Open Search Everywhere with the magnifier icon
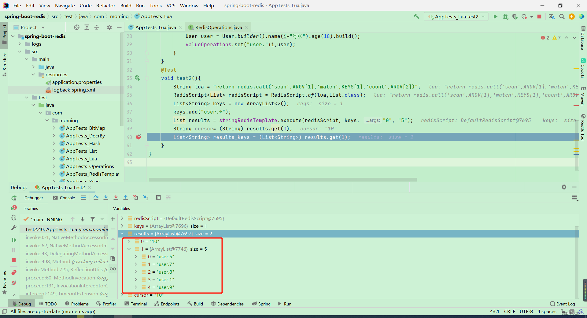This screenshot has width=587, height=318. pyautogui.click(x=562, y=17)
